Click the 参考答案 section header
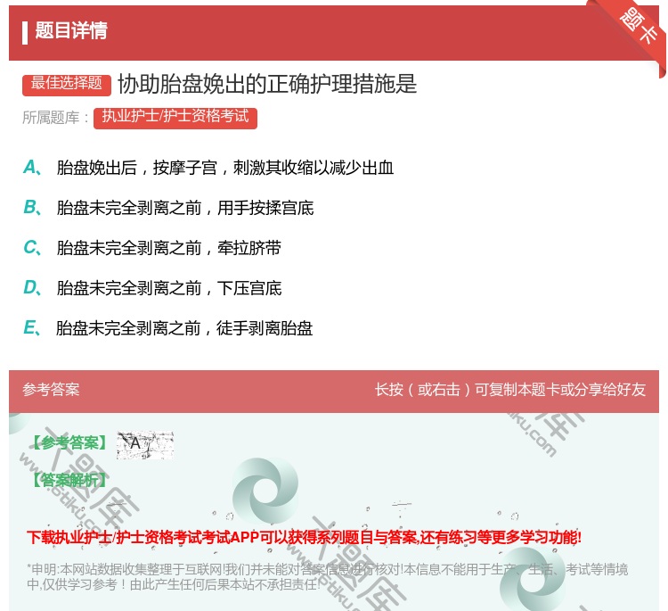The width and height of the screenshot is (668, 611). [x=51, y=390]
